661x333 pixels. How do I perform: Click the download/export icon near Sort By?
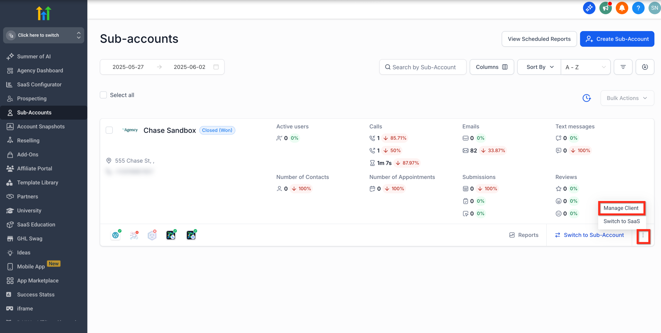(645, 67)
